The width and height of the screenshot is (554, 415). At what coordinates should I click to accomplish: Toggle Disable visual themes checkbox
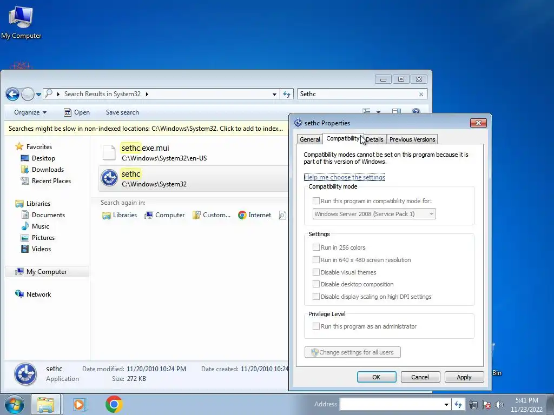point(316,272)
